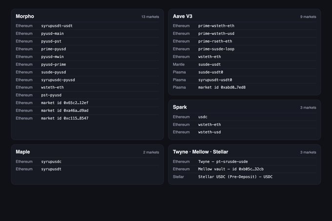332x221 pixels.
Task: Select the Plasma susde-usdt0 row
Action: pyautogui.click(x=245, y=72)
